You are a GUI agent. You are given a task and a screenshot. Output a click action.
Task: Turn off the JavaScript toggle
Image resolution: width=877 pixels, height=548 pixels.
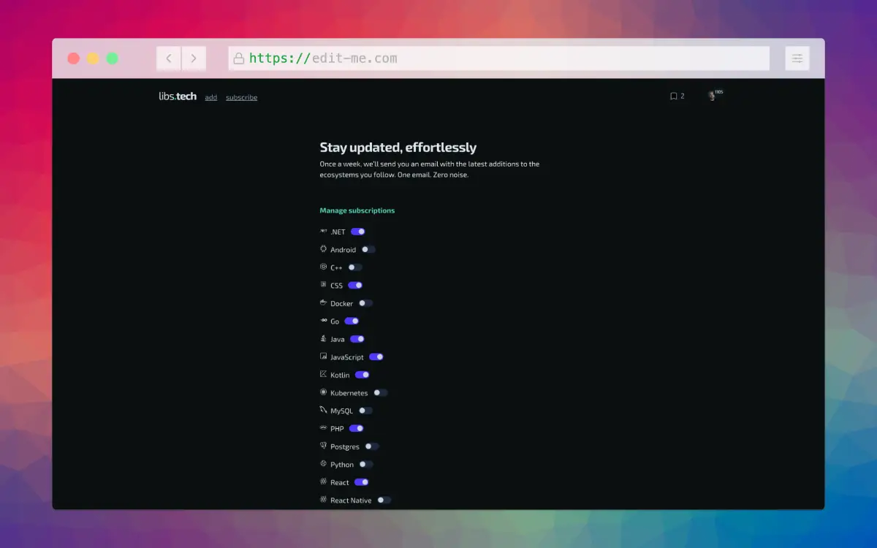(x=376, y=357)
